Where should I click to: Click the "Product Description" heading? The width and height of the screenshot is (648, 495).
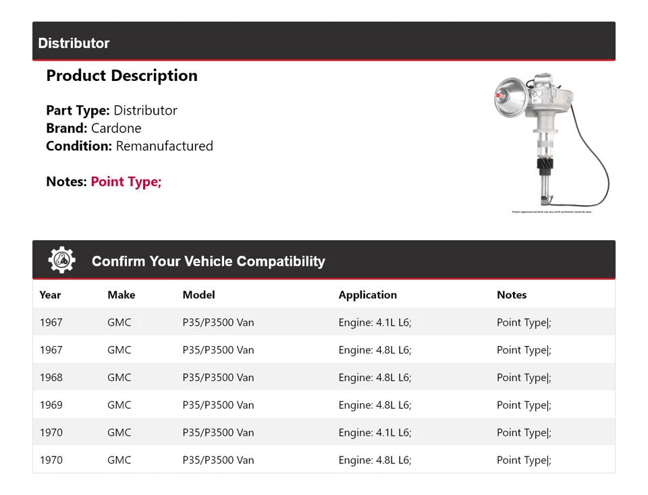122,76
